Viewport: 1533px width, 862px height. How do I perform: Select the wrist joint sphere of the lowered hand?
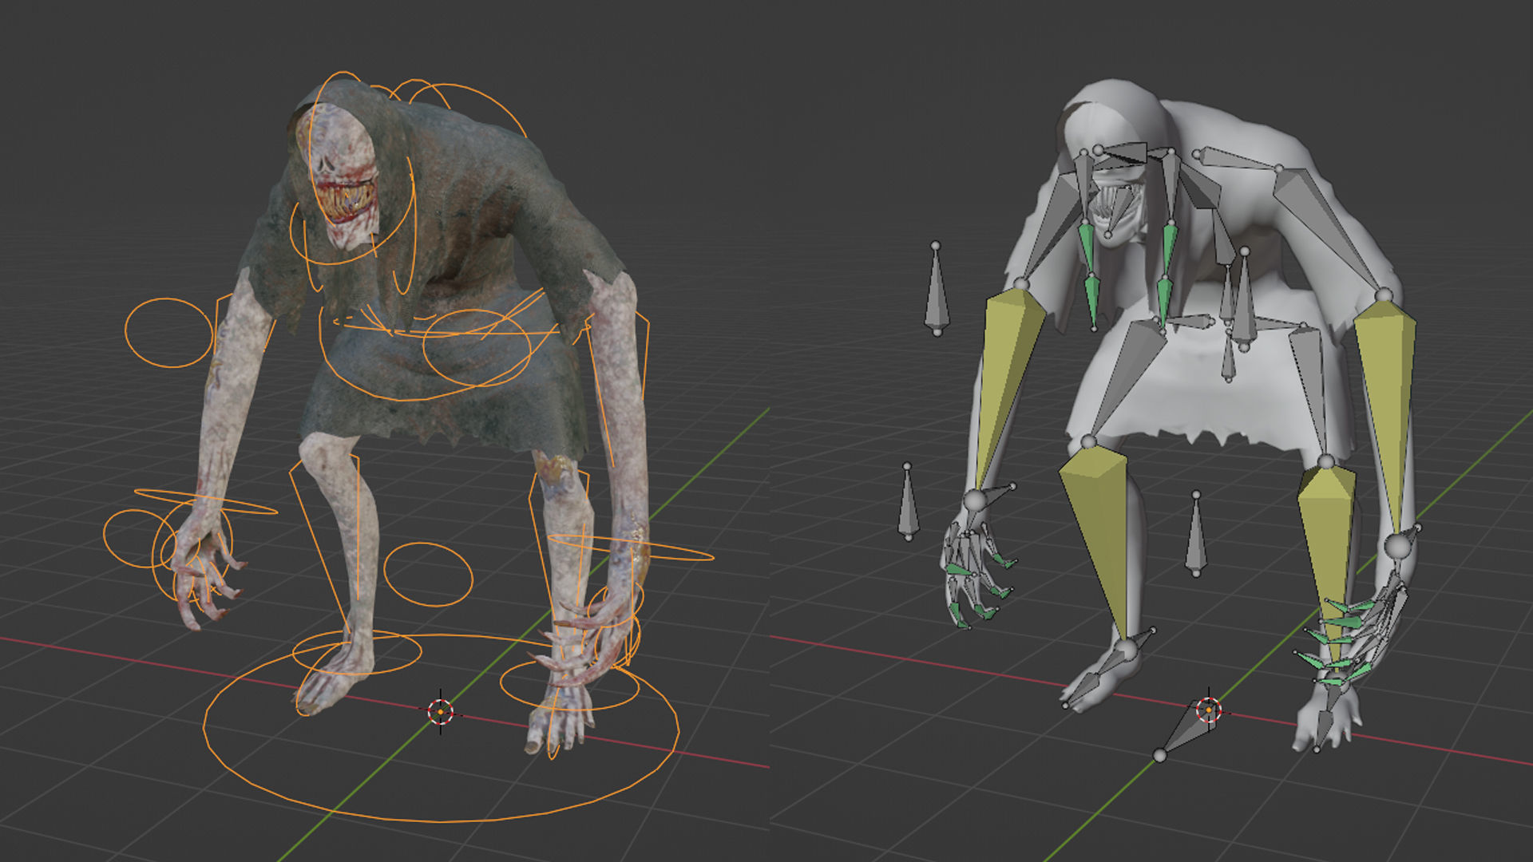[x=1397, y=547]
